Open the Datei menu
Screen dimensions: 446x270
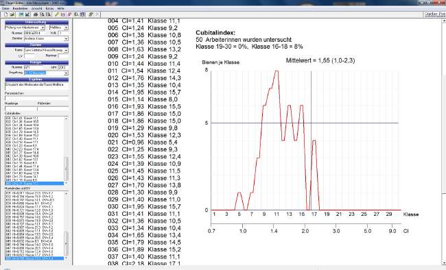coord(5,8)
